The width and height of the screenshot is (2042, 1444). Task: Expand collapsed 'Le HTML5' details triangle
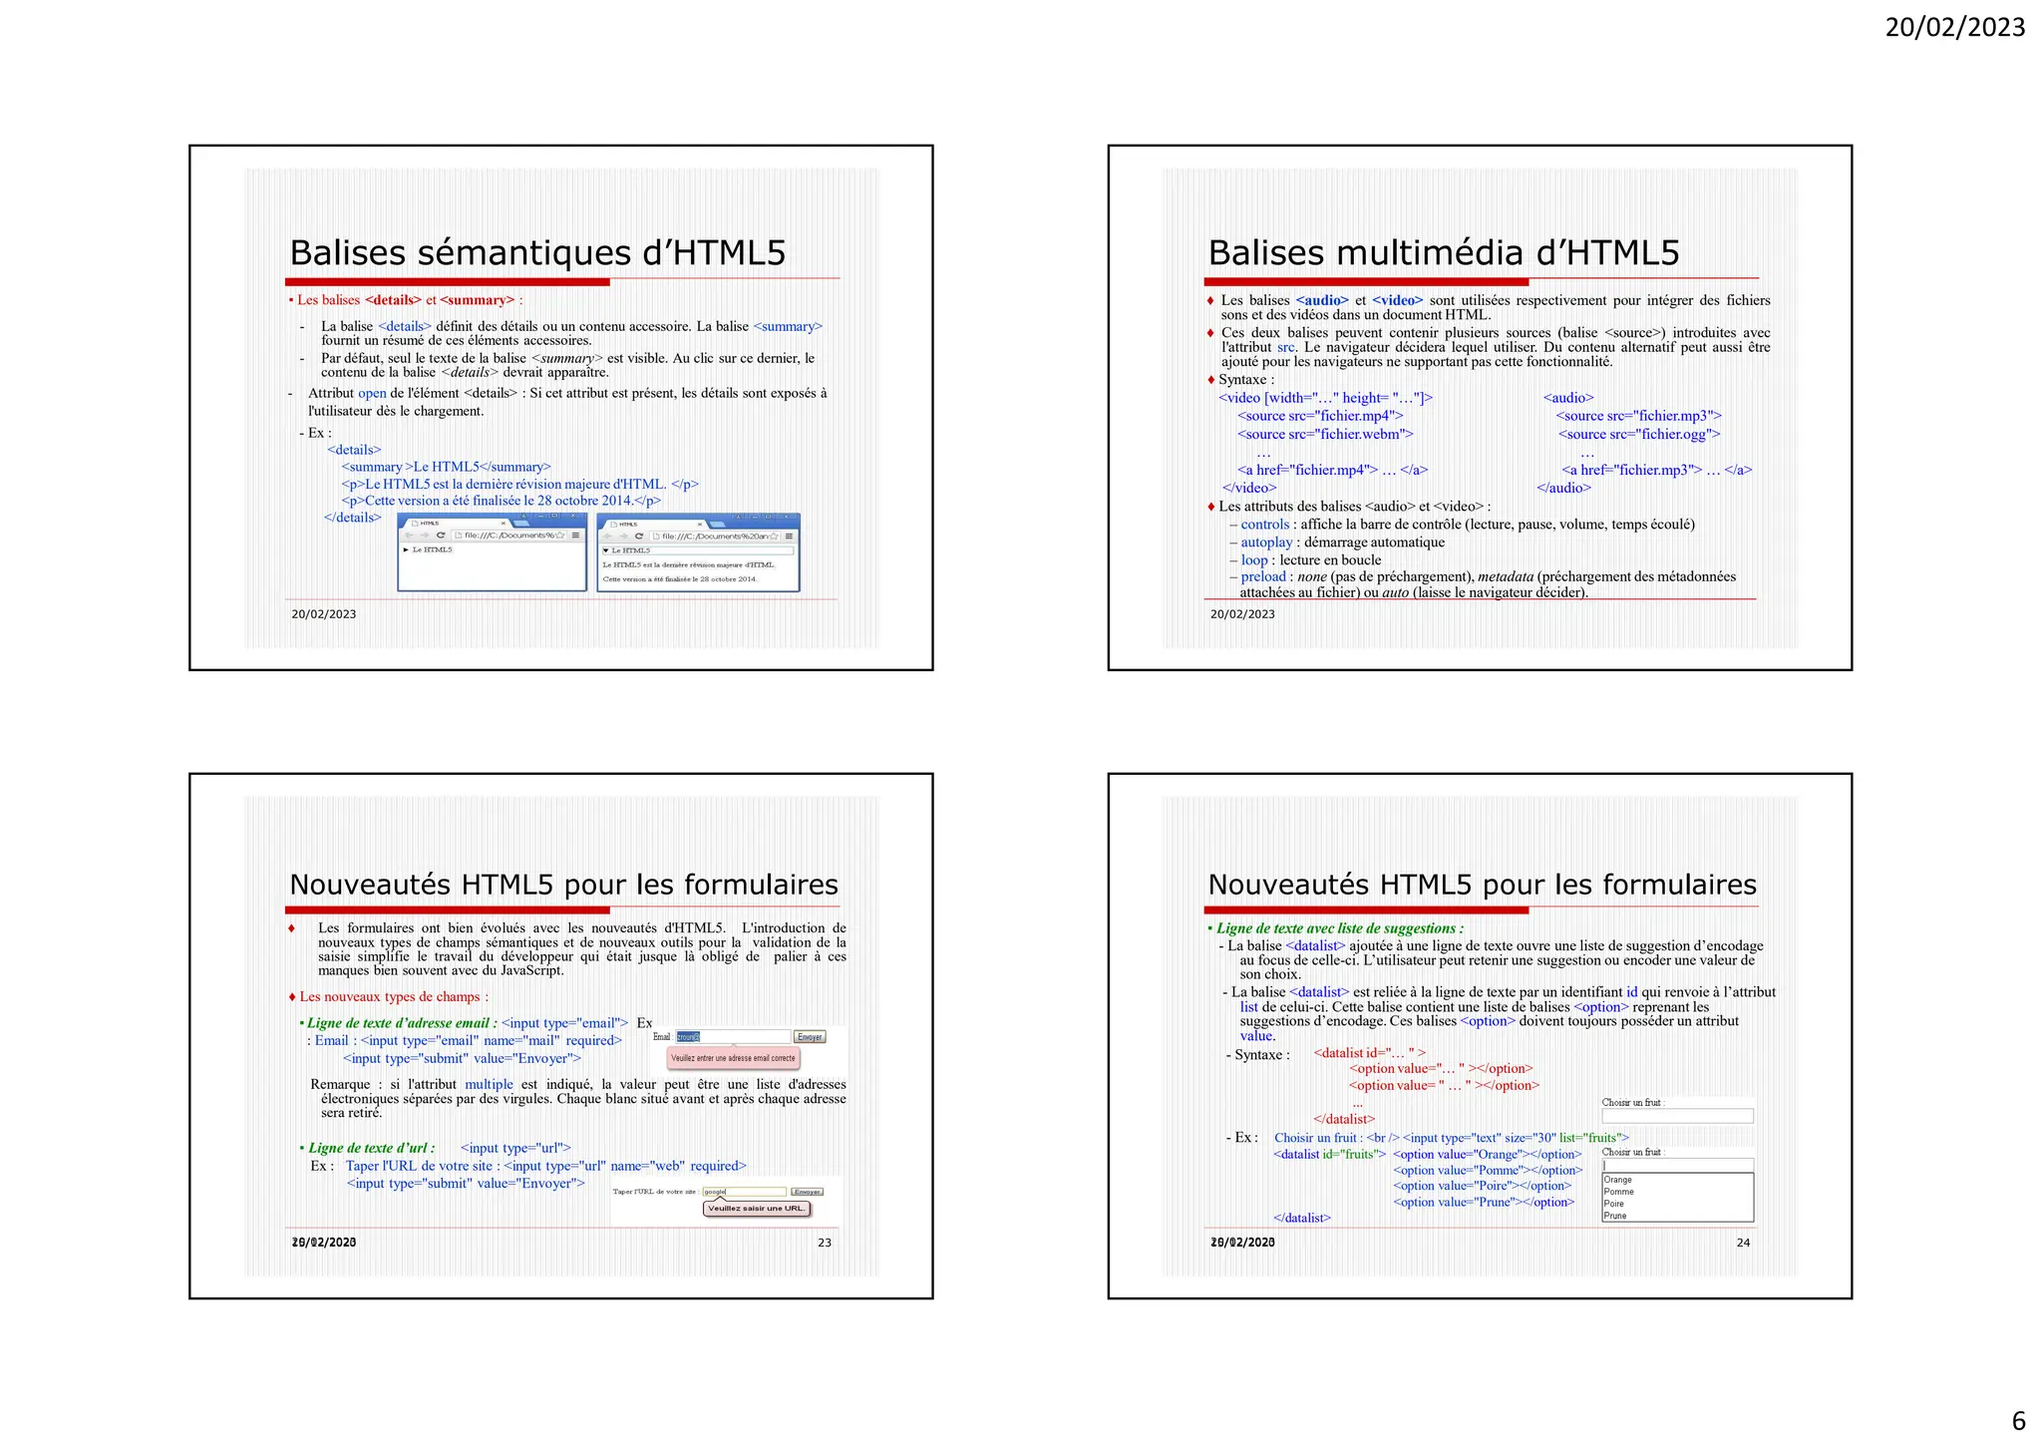406,549
